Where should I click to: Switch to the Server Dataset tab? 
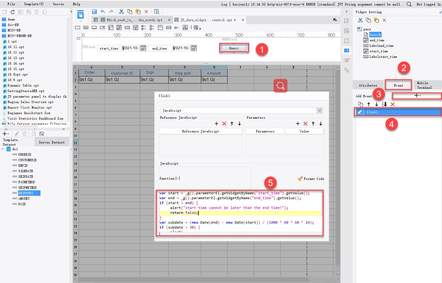[52, 142]
